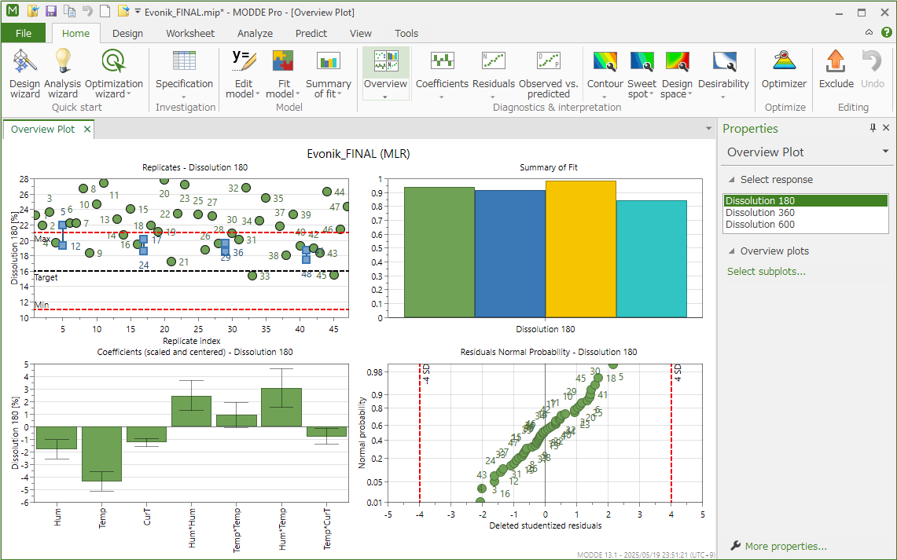The height and width of the screenshot is (560, 897).
Task: Expand the Optimization wizard dropdown arrow
Action: pyautogui.click(x=129, y=95)
